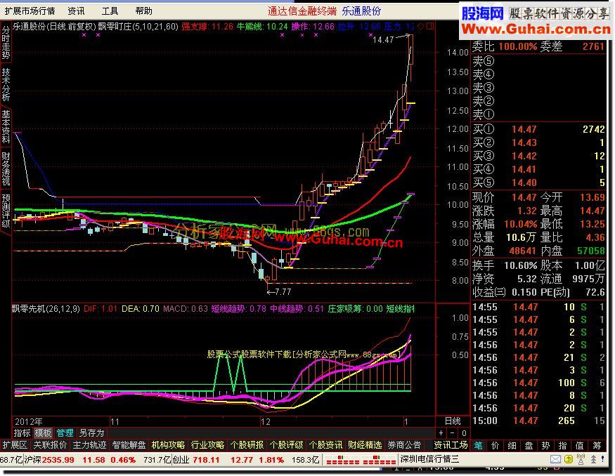Open the 个股研报 tab
This screenshot has width=615, height=476.
(x=247, y=445)
